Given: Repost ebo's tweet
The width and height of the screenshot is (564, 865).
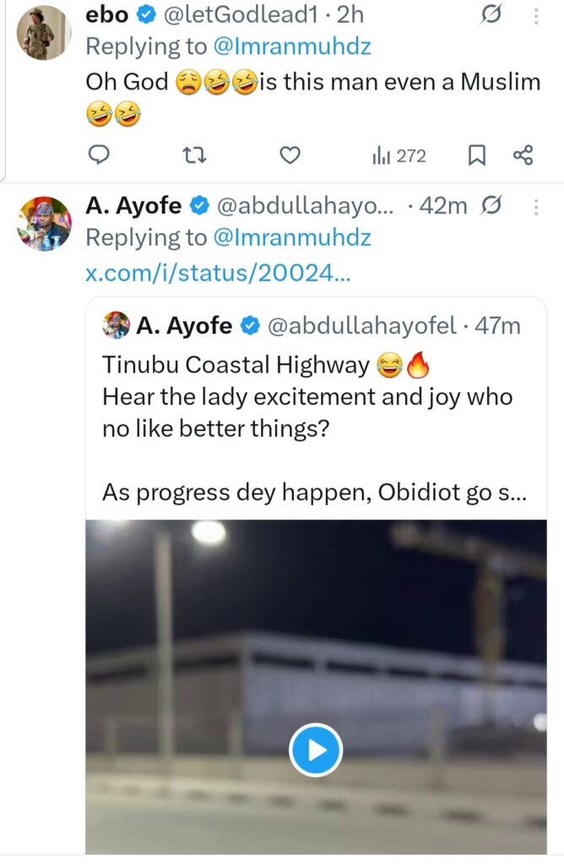Looking at the screenshot, I should click(x=195, y=155).
